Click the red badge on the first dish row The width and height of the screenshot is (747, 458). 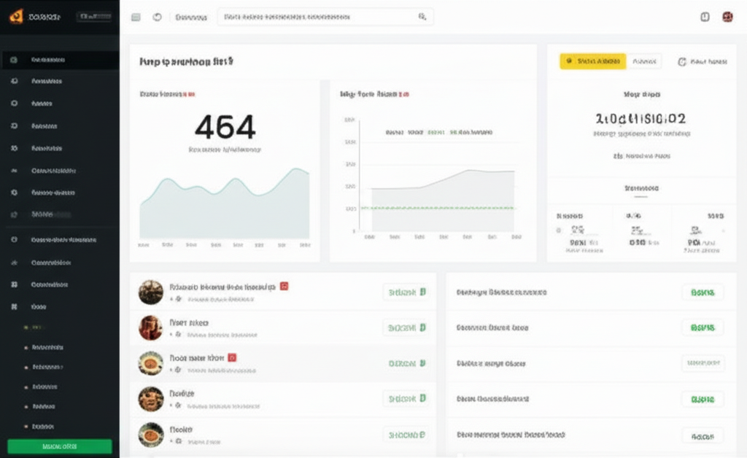(285, 287)
